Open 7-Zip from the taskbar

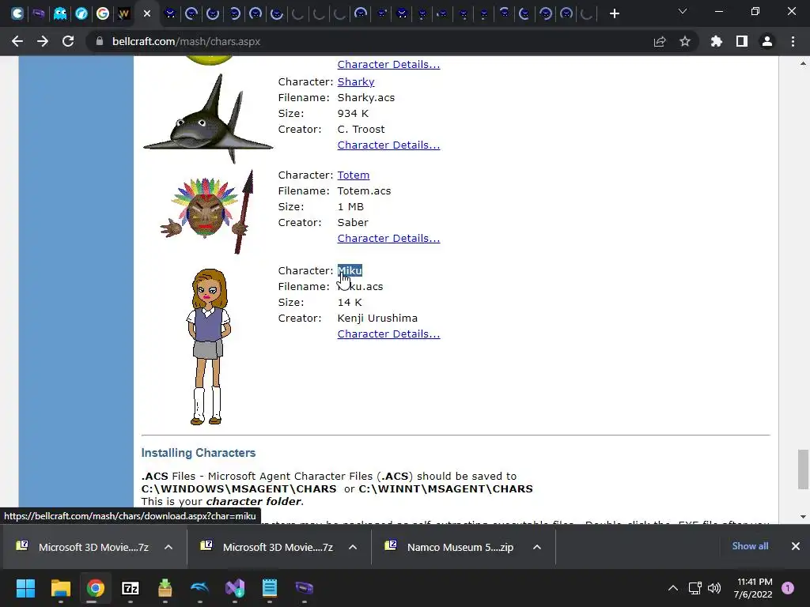pyautogui.click(x=131, y=588)
